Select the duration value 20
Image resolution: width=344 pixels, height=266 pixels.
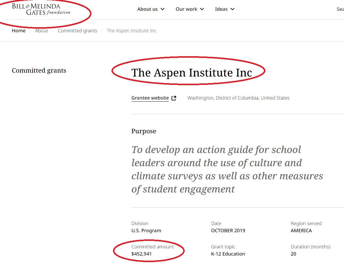293,254
